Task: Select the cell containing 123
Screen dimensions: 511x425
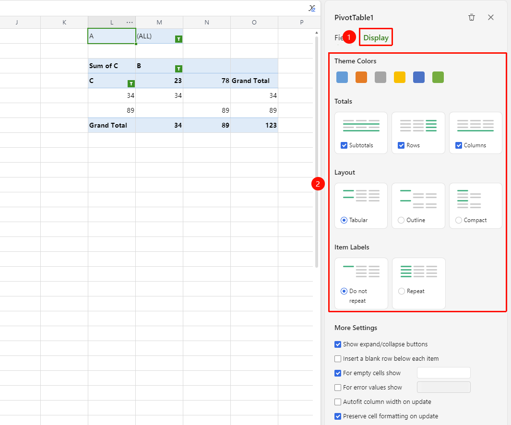Action: (254, 125)
